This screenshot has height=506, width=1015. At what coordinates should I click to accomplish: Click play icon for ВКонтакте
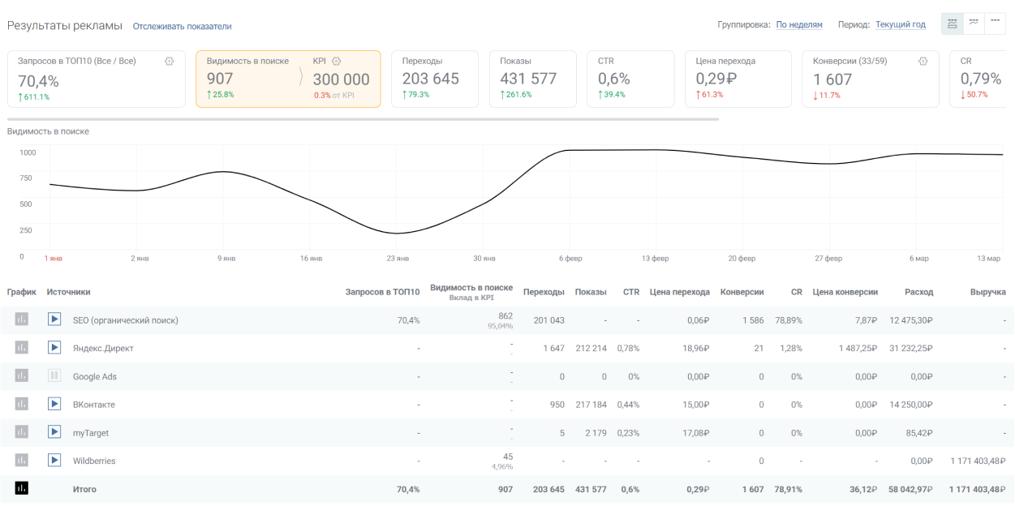pyautogui.click(x=54, y=404)
